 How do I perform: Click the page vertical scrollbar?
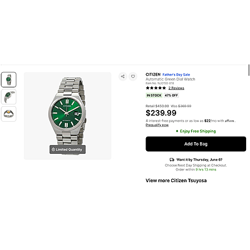click(249, 70)
